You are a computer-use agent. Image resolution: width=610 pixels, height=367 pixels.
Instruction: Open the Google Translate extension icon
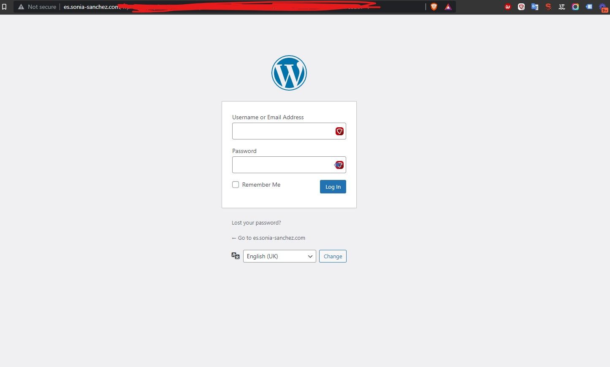pyautogui.click(x=535, y=7)
